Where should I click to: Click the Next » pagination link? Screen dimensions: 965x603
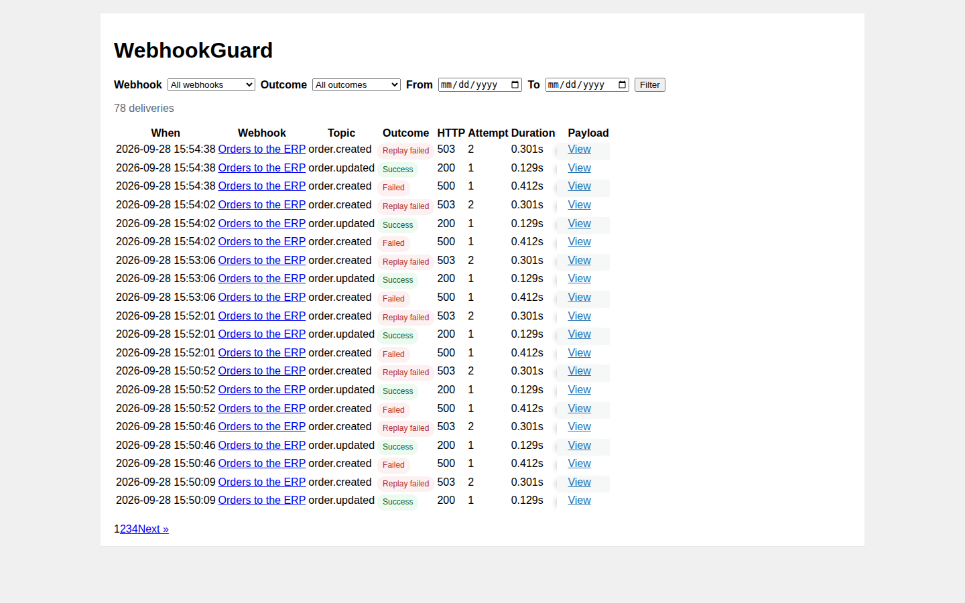tap(153, 529)
